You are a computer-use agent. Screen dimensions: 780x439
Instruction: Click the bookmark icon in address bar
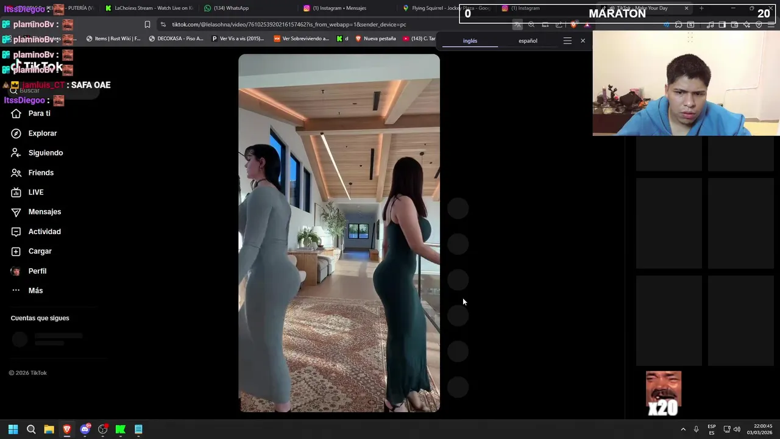click(147, 24)
